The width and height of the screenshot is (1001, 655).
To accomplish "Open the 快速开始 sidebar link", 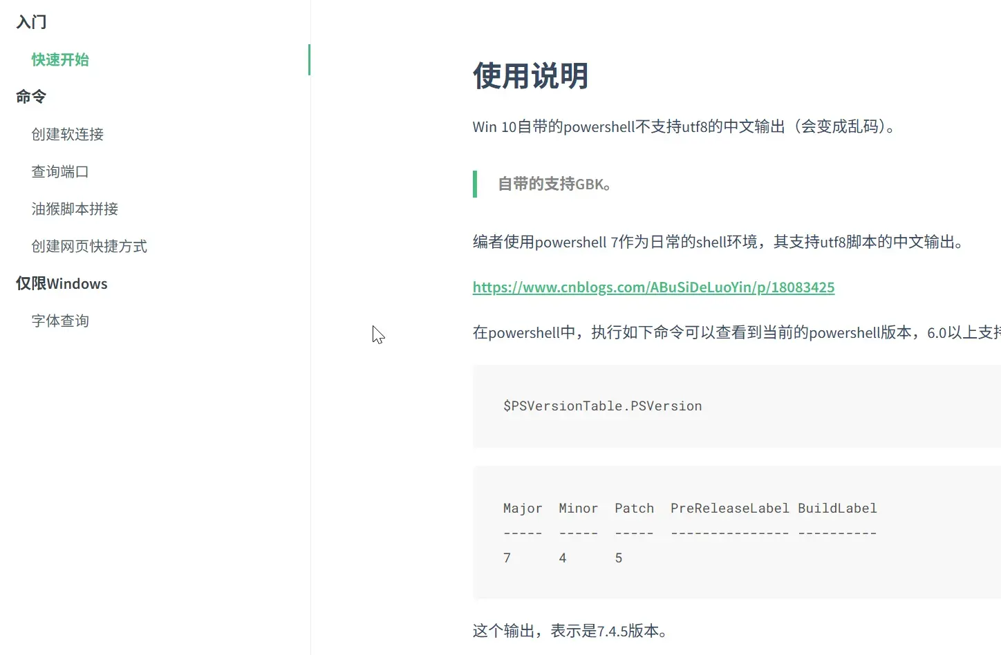I will click(x=60, y=59).
